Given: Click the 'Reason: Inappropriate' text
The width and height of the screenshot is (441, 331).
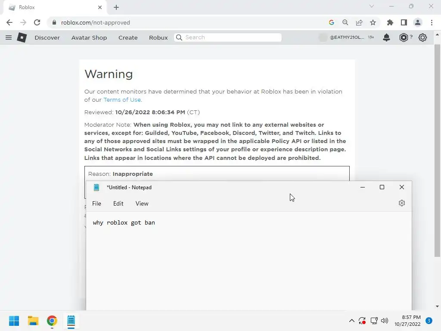Looking at the screenshot, I should (121, 174).
